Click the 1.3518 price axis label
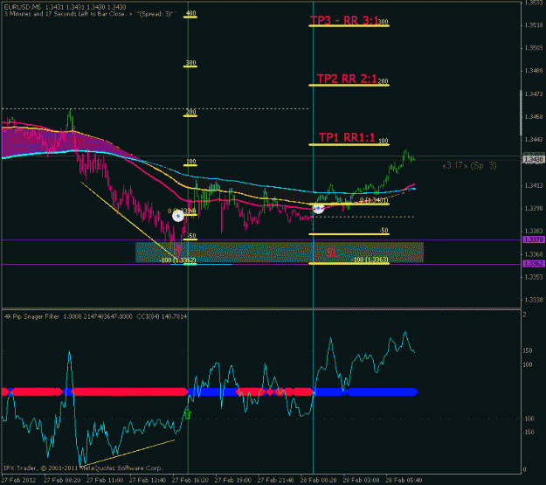 click(x=534, y=25)
